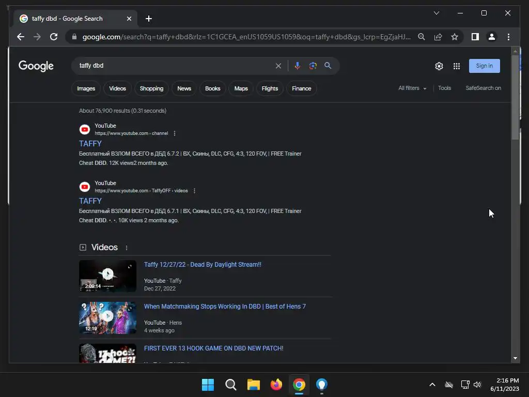Play Taffy stream video thumbnail
The image size is (529, 397).
[x=107, y=276]
